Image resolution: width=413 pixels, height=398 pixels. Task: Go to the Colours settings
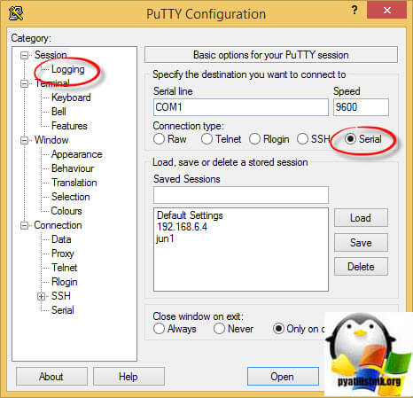coord(66,211)
